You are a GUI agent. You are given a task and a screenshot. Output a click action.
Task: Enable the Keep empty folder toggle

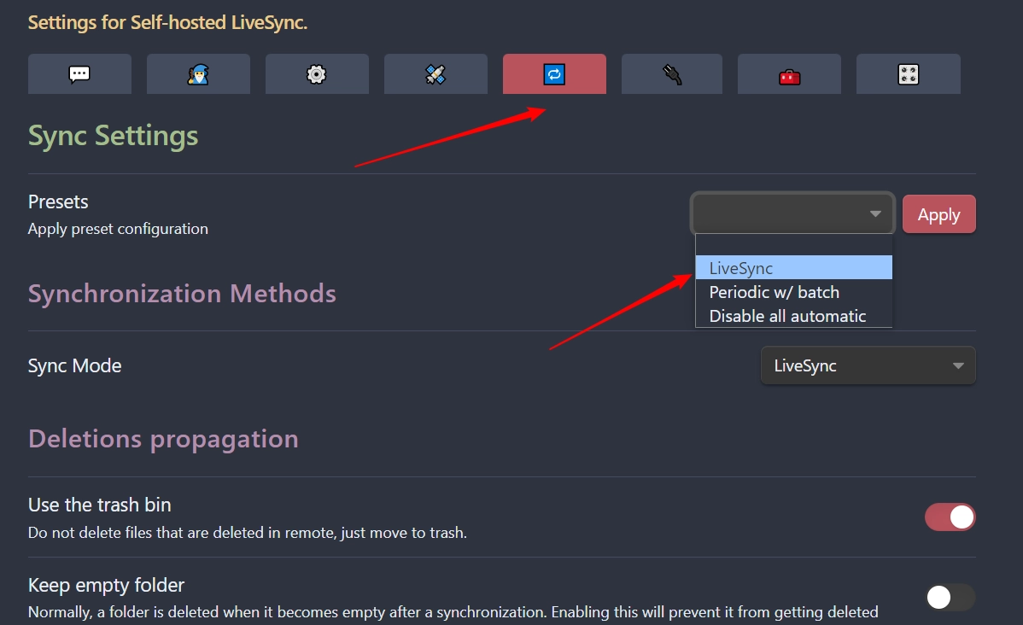[950, 597]
